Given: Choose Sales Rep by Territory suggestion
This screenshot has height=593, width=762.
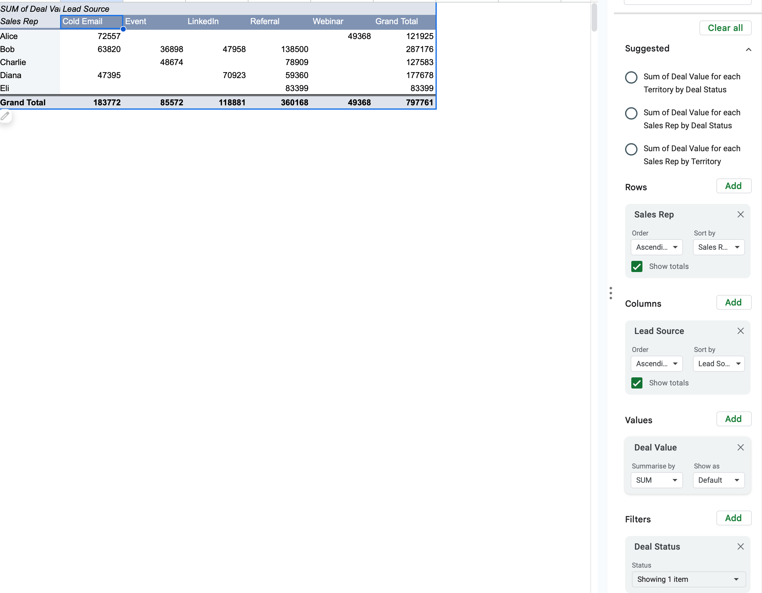Looking at the screenshot, I should [x=631, y=149].
